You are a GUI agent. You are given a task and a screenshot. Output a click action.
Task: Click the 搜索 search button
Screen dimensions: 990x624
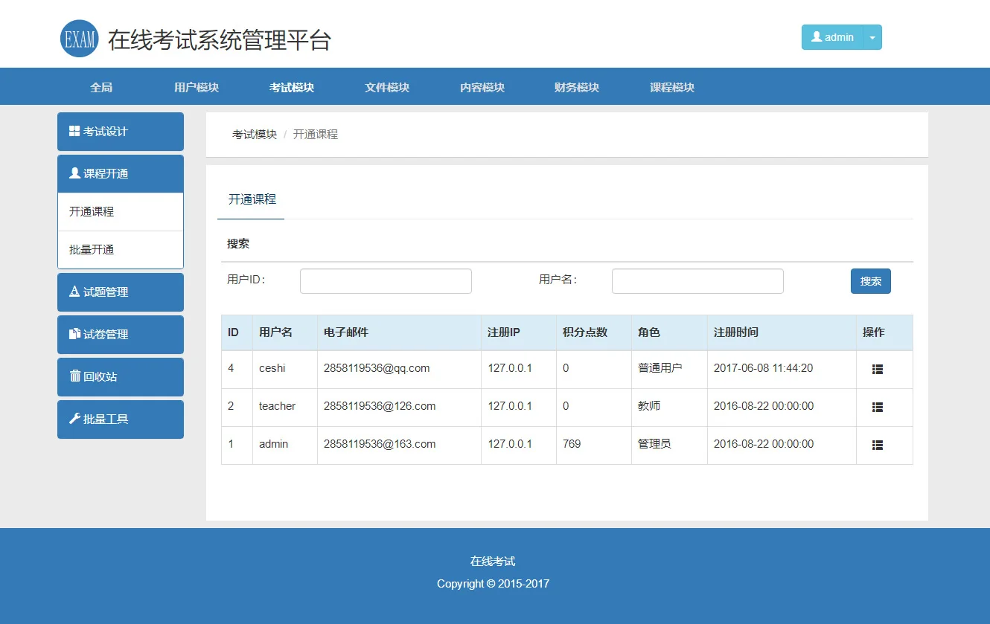870,280
